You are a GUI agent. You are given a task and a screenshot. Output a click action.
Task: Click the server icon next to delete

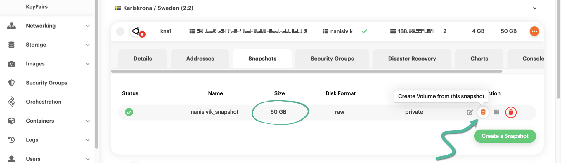(496, 112)
